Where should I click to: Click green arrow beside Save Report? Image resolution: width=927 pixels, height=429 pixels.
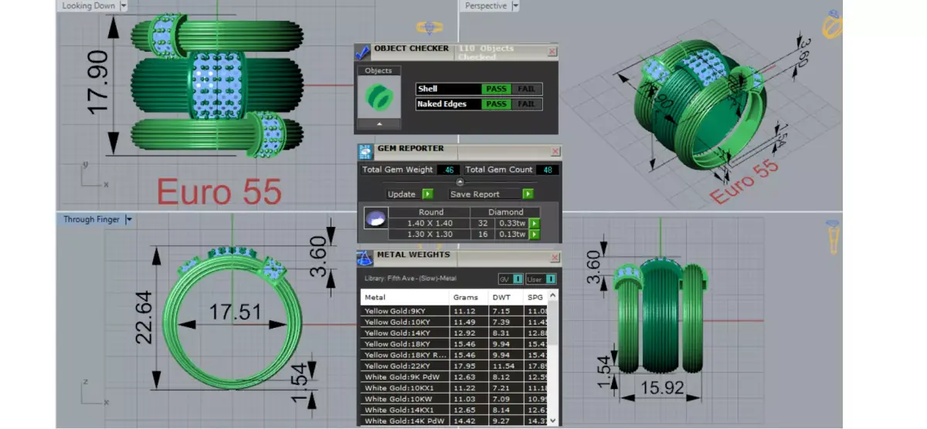[x=528, y=194]
